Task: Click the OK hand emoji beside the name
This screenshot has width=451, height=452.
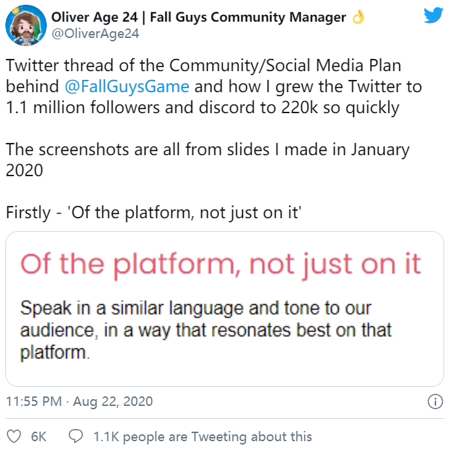Action: pos(358,18)
